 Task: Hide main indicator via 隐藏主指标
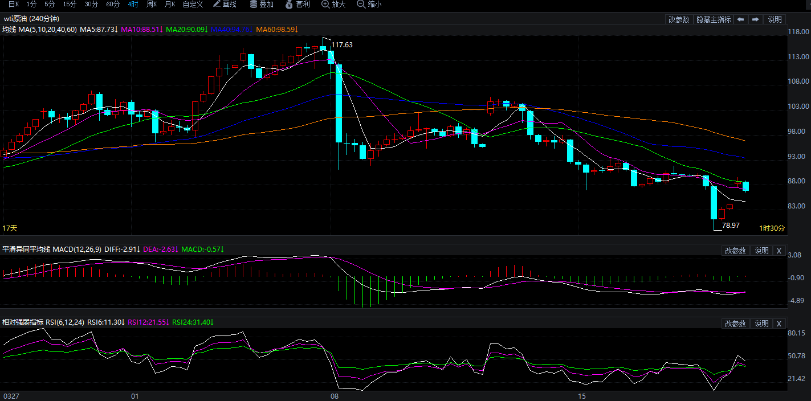(x=713, y=19)
